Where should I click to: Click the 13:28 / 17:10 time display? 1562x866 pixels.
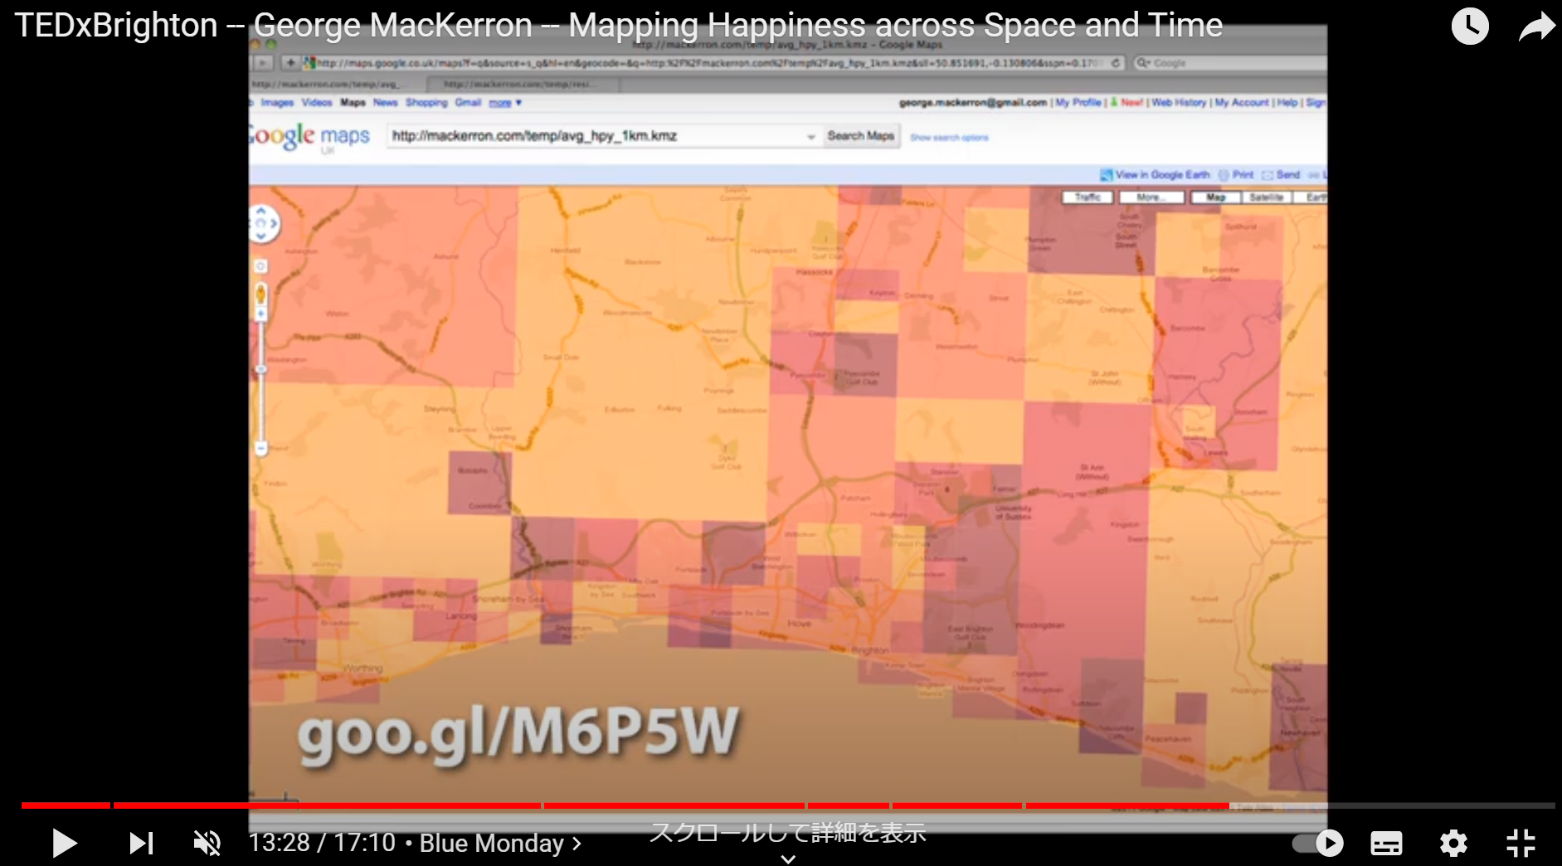[322, 843]
